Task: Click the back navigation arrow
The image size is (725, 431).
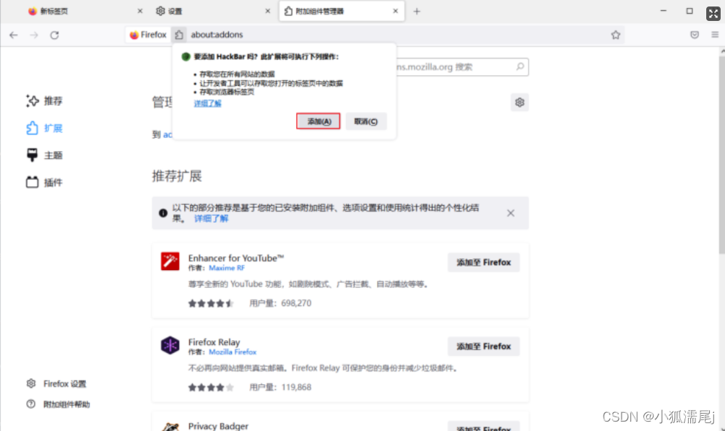Action: pyautogui.click(x=14, y=35)
